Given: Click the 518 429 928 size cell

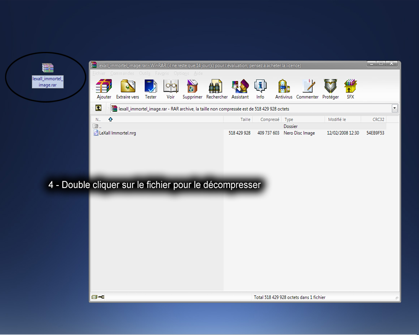Looking at the screenshot, I should pos(239,133).
